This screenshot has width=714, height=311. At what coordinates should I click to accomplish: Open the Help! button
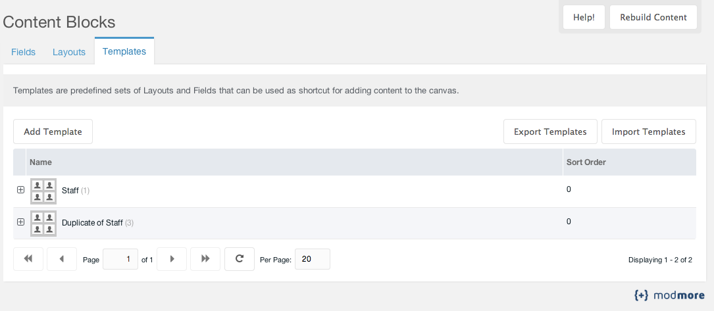(584, 17)
